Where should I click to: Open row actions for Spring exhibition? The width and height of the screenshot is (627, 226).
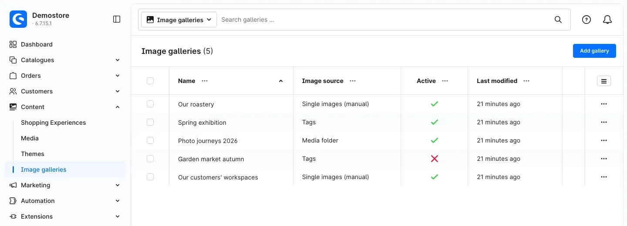(604, 122)
